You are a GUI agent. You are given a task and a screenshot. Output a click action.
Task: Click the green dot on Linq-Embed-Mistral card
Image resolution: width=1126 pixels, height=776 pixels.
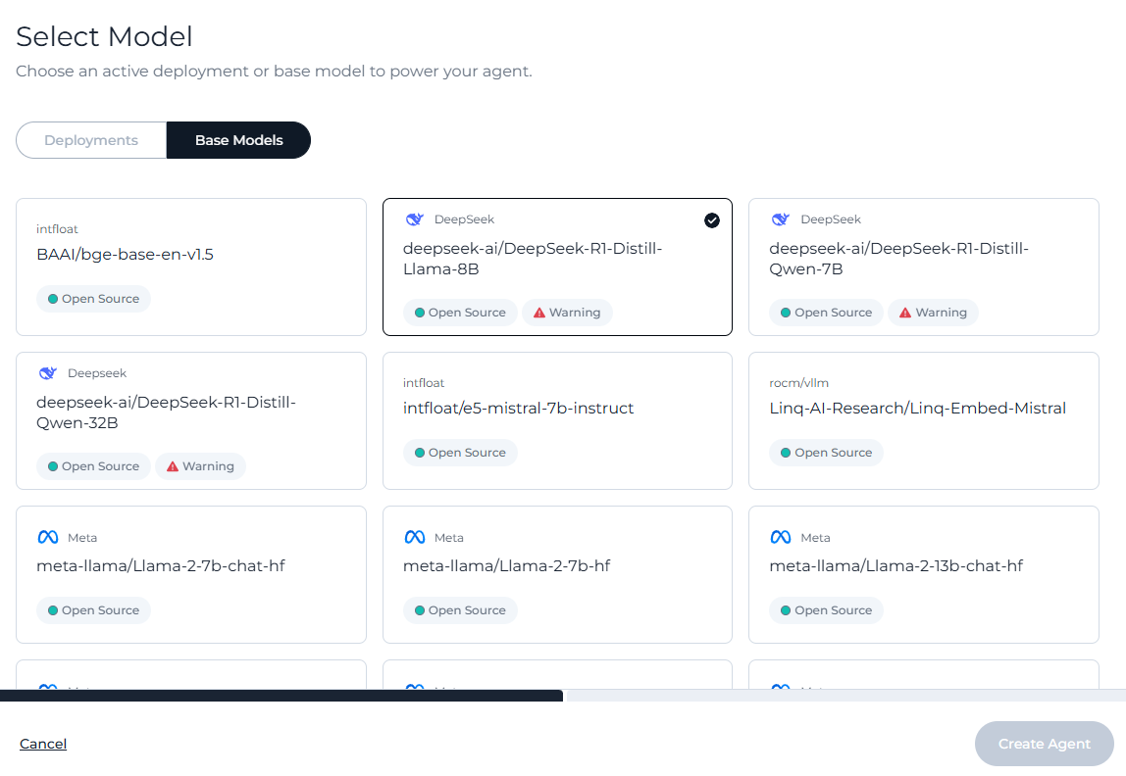786,453
